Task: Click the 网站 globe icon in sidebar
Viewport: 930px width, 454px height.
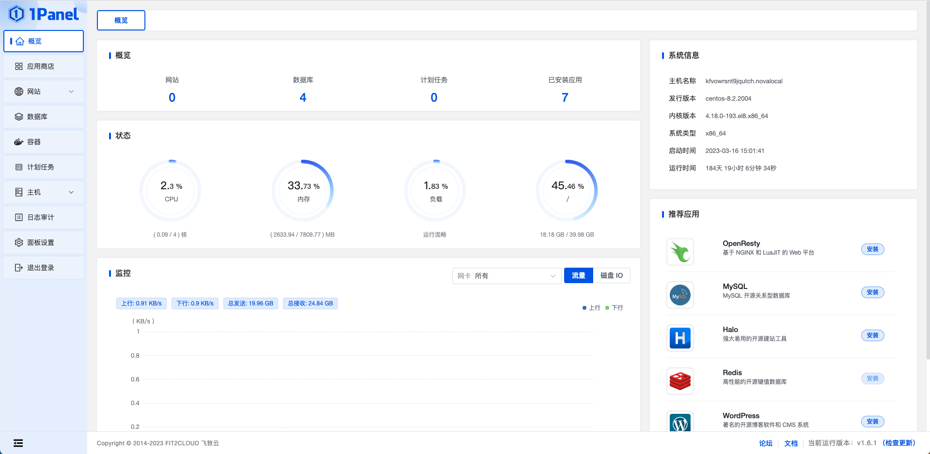Action: [x=19, y=91]
